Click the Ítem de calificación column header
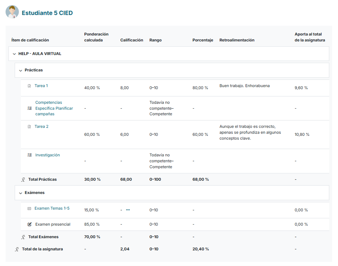This screenshot has height=266, width=338. pos(30,40)
